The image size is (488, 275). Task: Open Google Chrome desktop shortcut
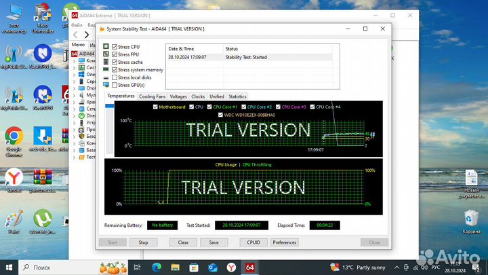click(x=14, y=141)
